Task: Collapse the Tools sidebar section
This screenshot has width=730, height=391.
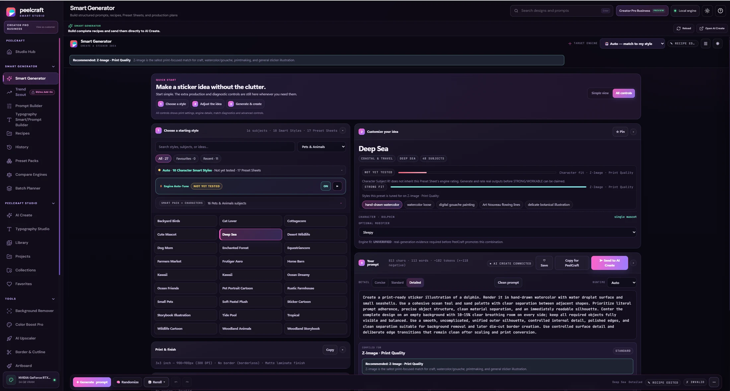Action: [53, 299]
